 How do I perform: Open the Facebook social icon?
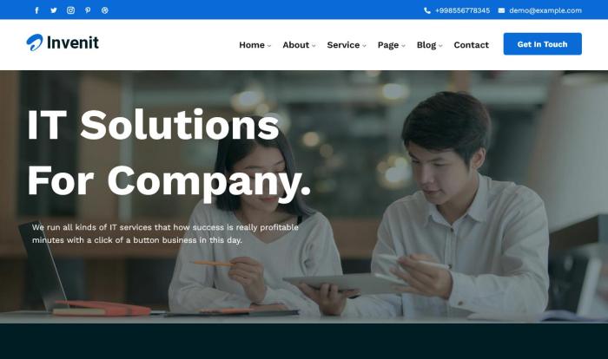[36, 10]
